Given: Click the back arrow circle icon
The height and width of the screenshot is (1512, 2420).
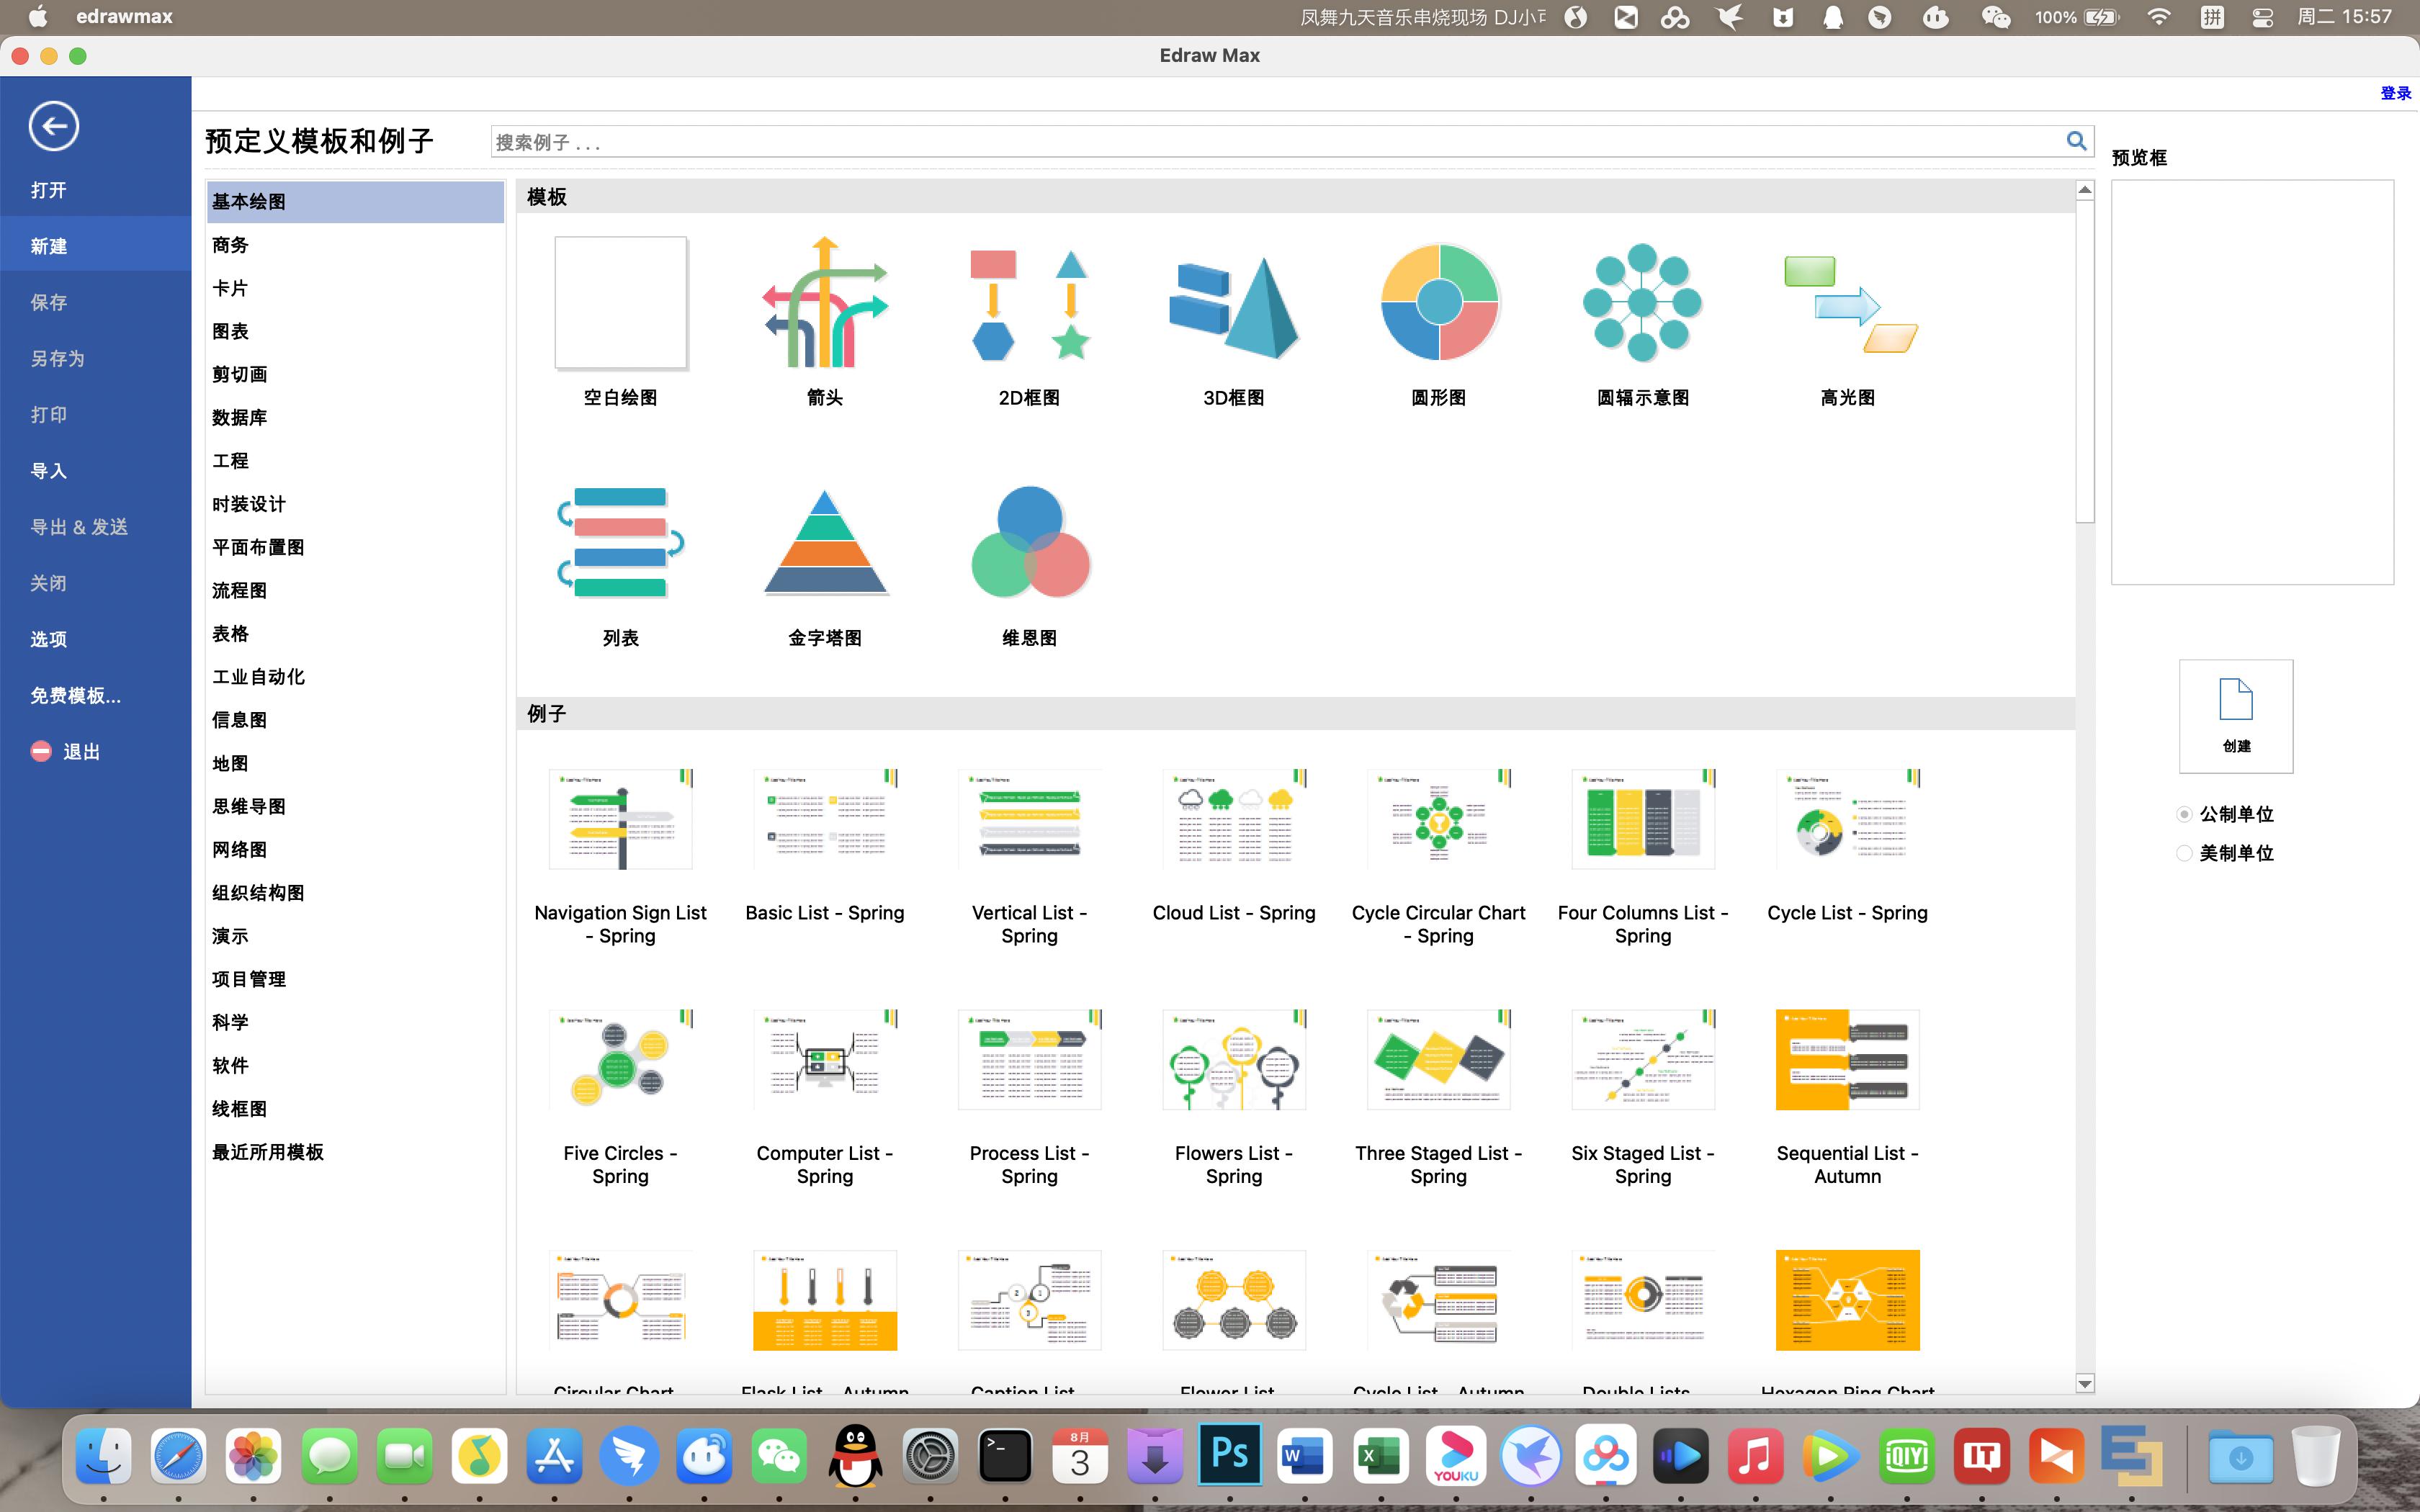Looking at the screenshot, I should 53,126.
